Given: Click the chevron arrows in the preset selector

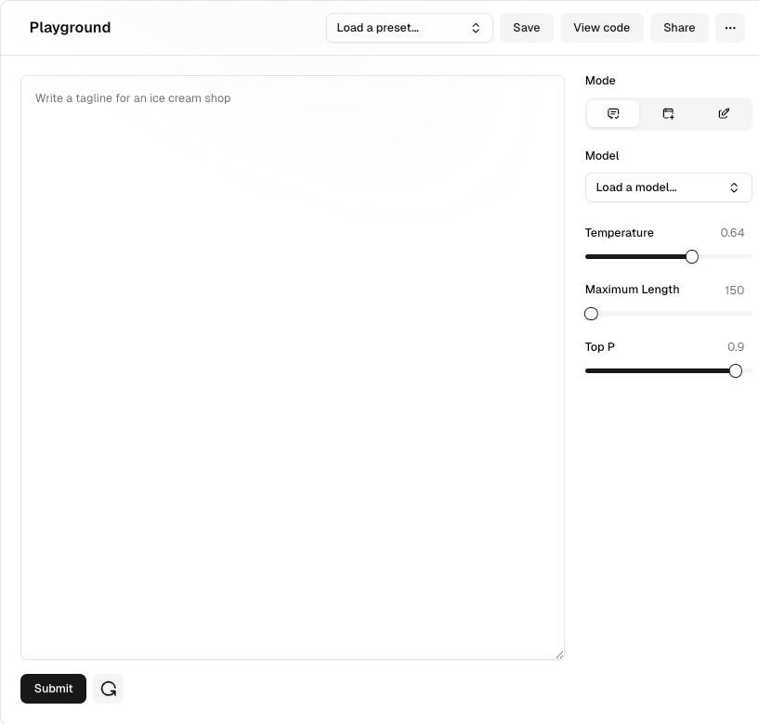Looking at the screenshot, I should pyautogui.click(x=476, y=28).
